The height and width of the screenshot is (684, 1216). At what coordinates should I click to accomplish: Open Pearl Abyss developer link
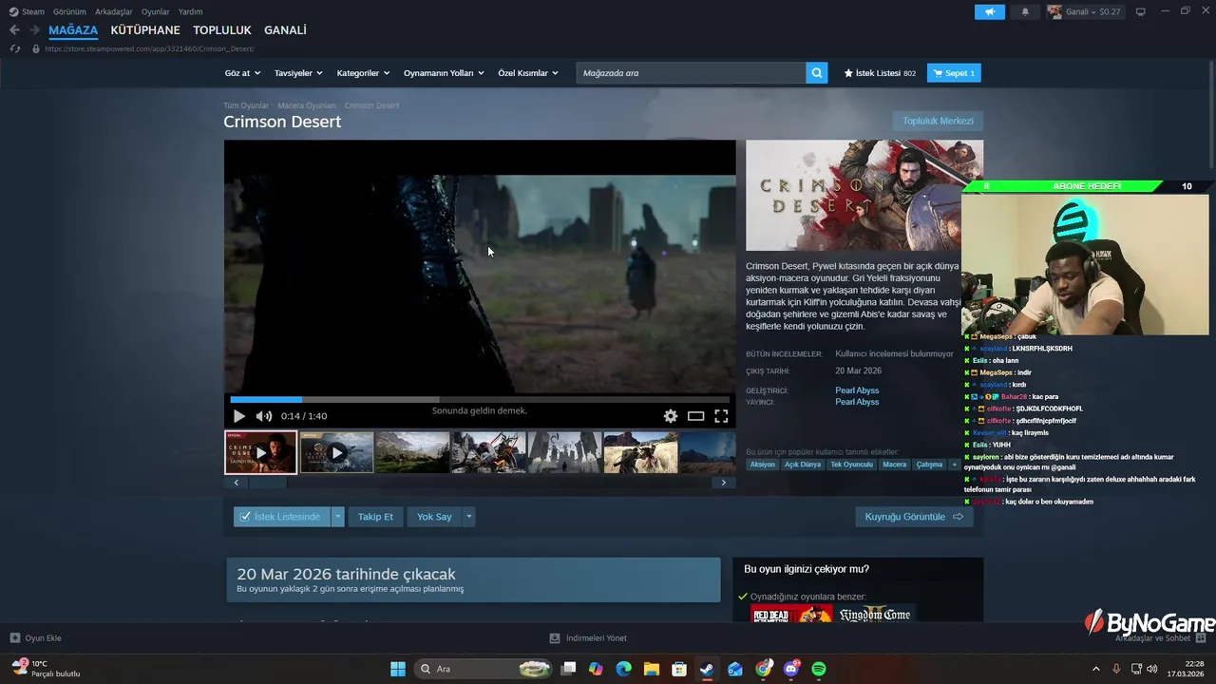click(857, 390)
